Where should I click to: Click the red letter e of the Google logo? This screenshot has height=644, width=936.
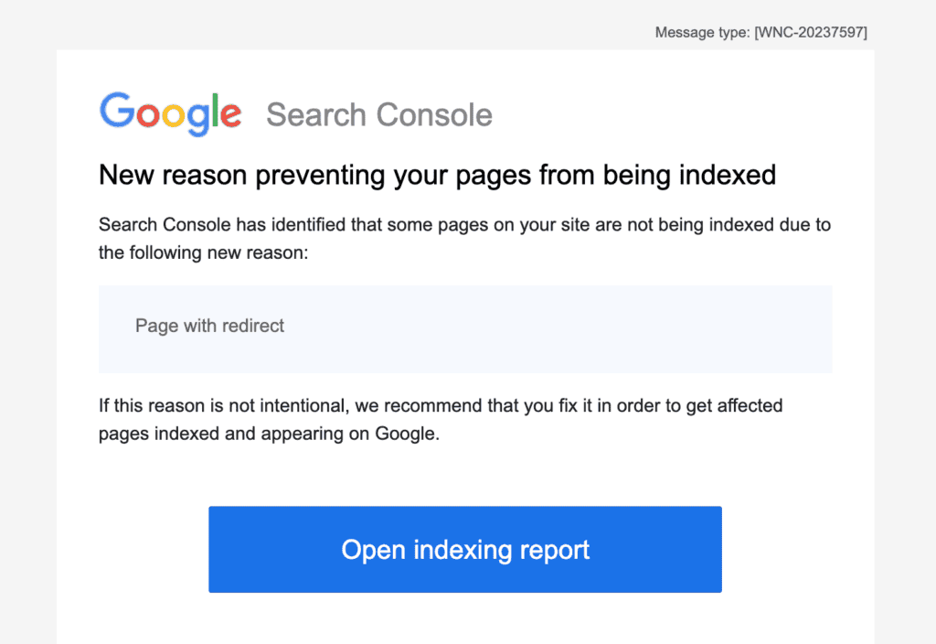click(x=230, y=115)
